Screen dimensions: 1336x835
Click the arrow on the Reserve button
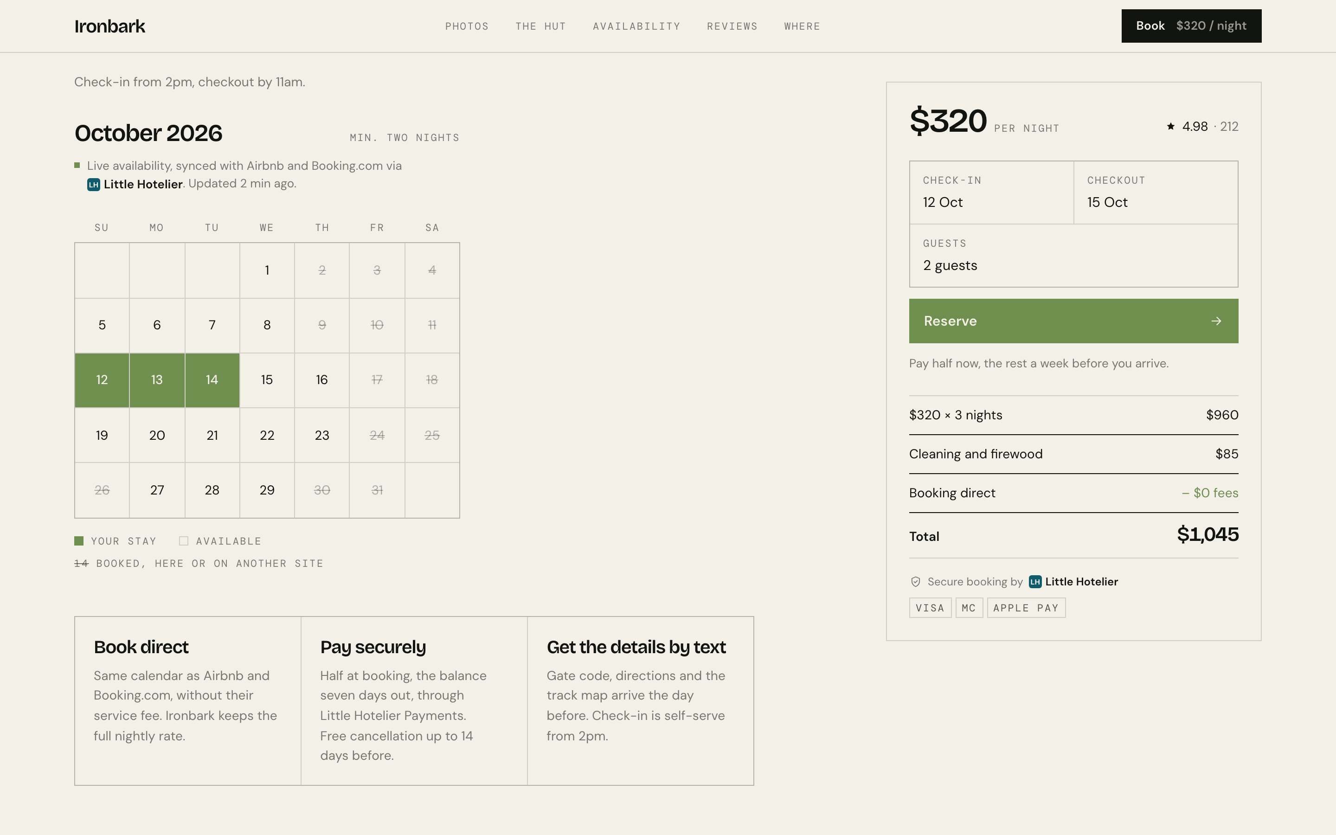pyautogui.click(x=1216, y=321)
